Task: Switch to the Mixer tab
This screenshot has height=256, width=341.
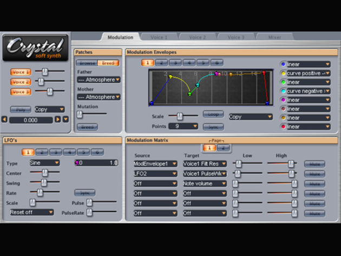Action: click(274, 37)
